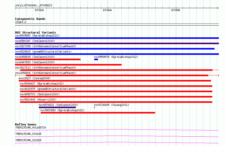Click the magenta line under TMEM135|NM_022918

[x=117, y=142]
